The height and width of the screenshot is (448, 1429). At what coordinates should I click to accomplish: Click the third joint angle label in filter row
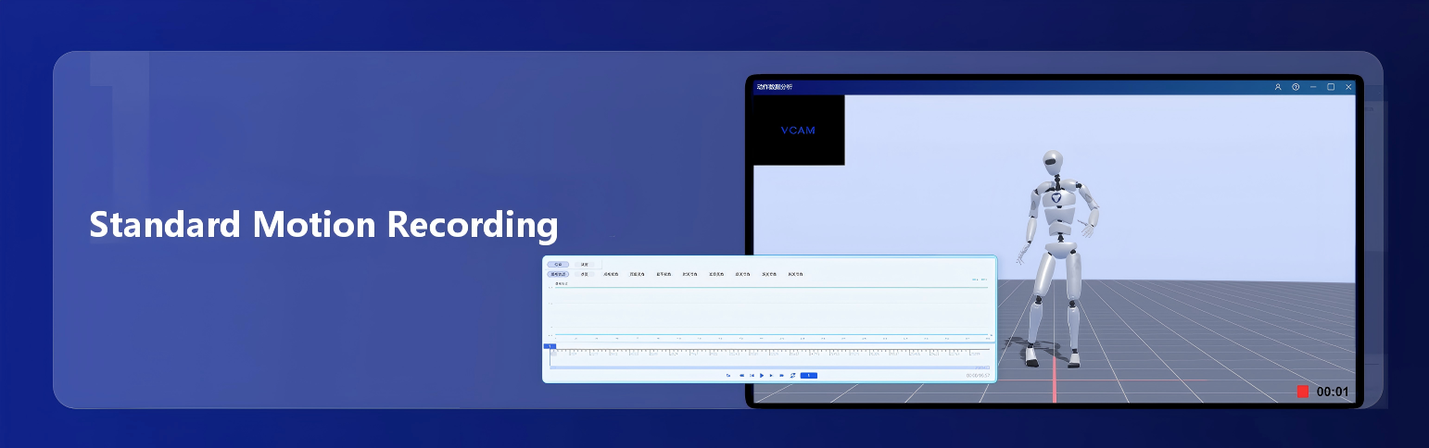pyautogui.click(x=611, y=274)
